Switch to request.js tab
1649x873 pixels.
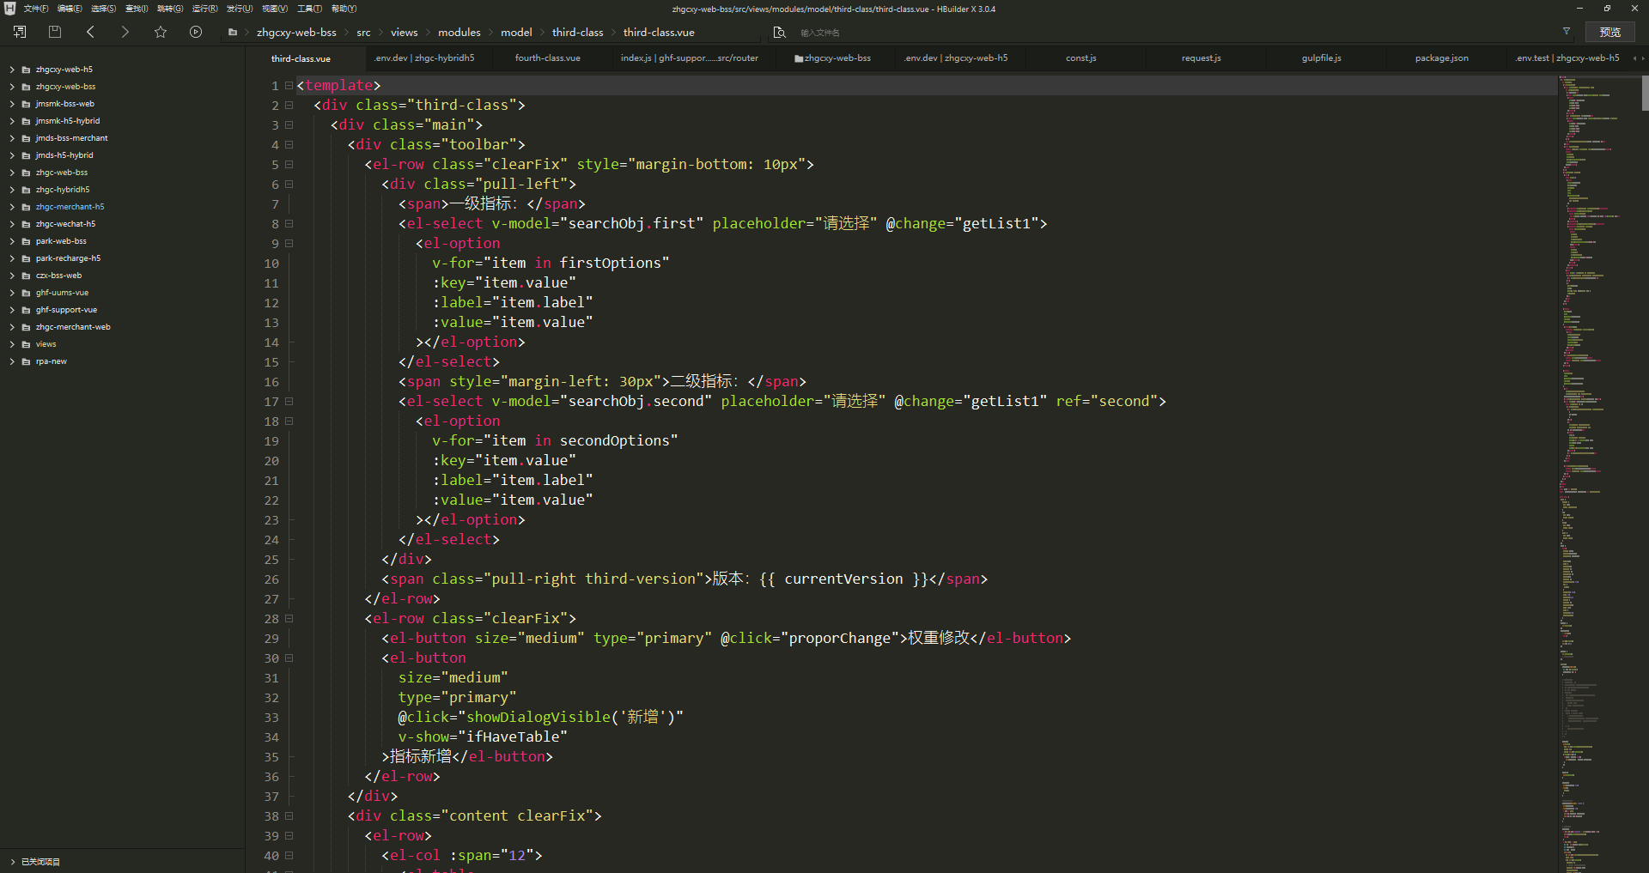[x=1201, y=58]
